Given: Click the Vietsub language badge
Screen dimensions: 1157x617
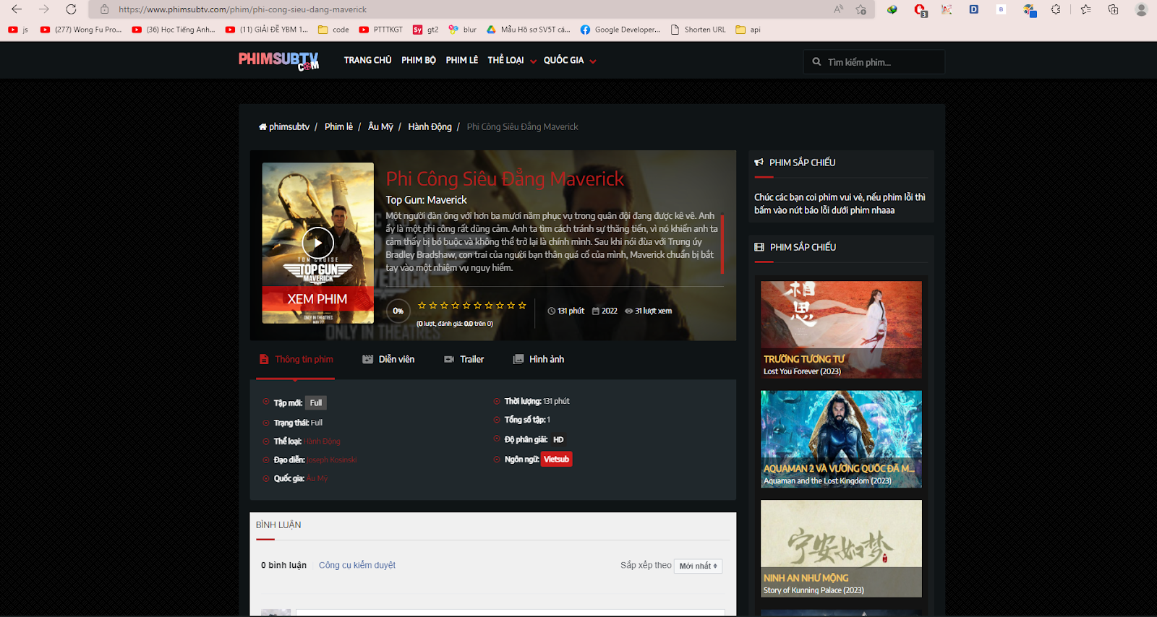Looking at the screenshot, I should pyautogui.click(x=556, y=459).
